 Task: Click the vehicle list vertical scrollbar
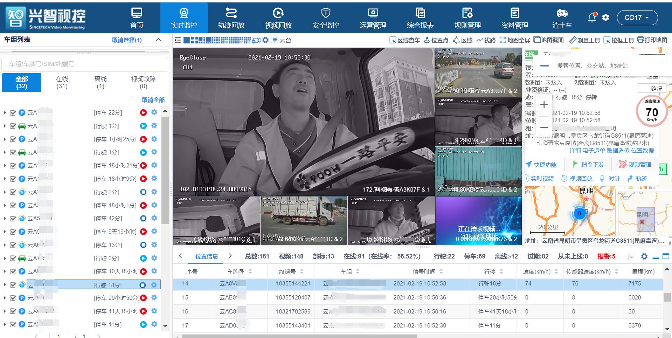pos(165,171)
